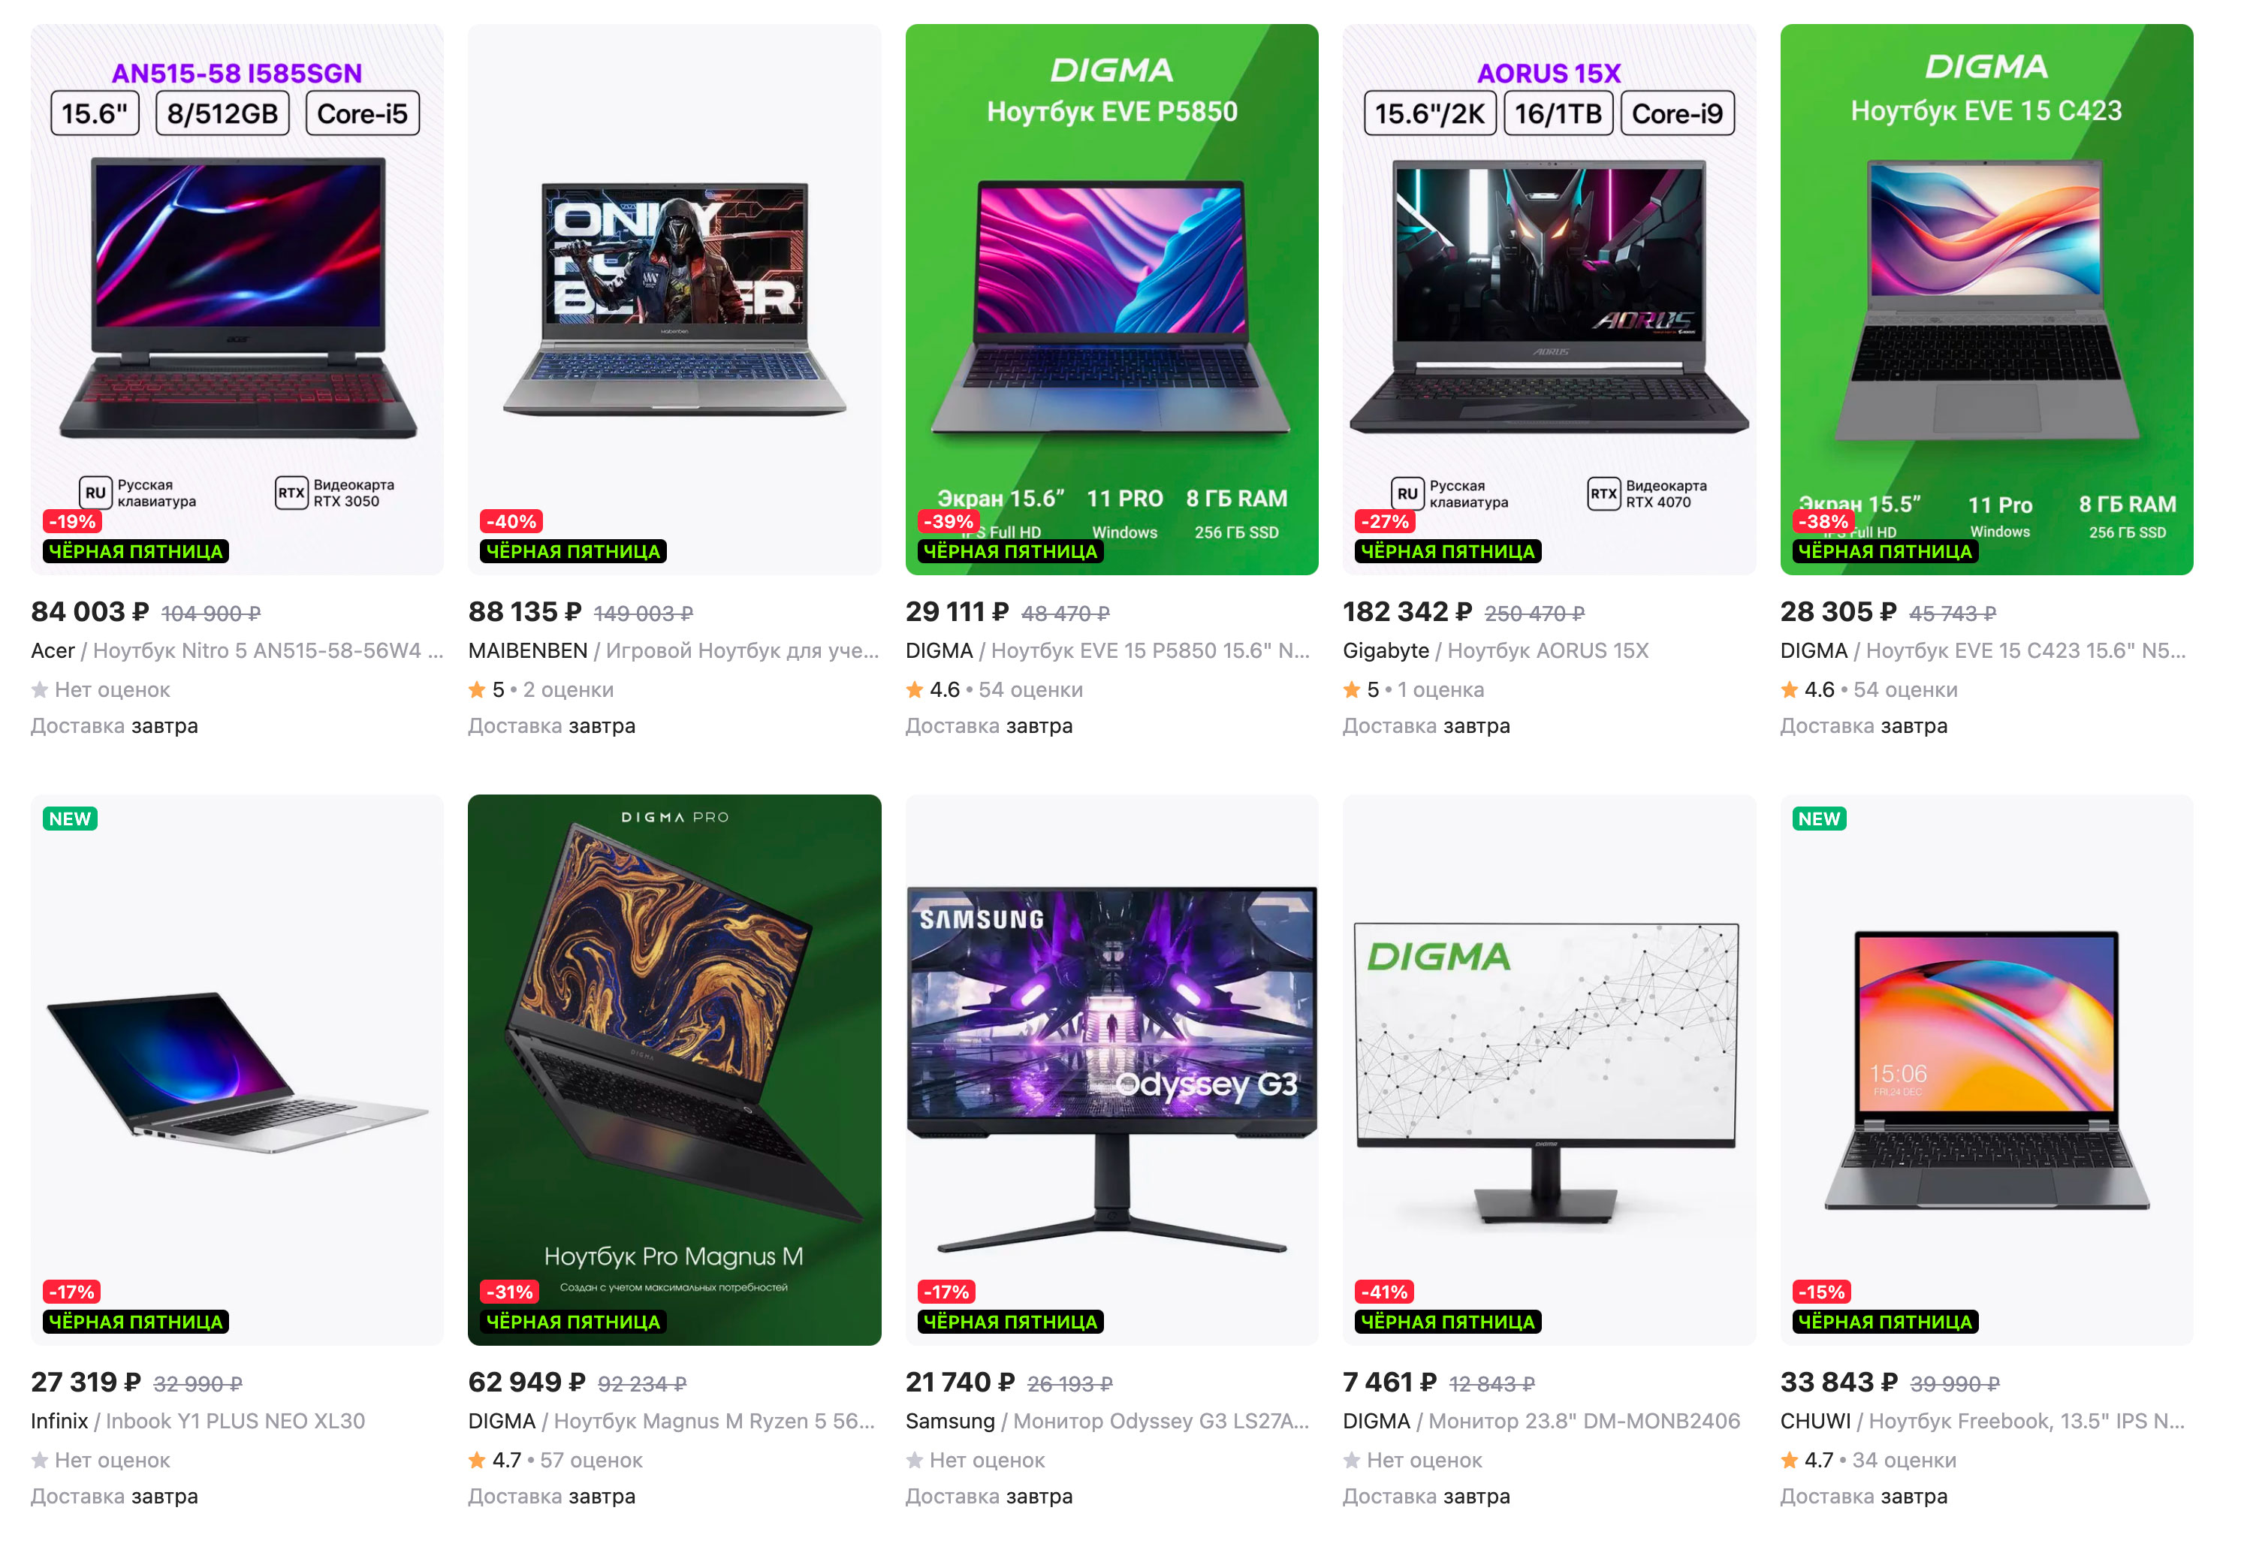Click the ЧЁРНАЯ ПЯТНИЦА label on Acer Nitro card
The width and height of the screenshot is (2247, 1547).
point(136,551)
